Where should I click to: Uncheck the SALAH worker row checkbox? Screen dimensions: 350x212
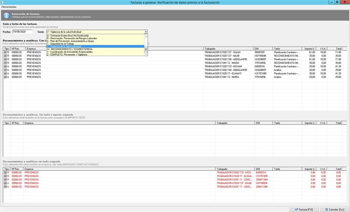pyautogui.click(x=5, y=52)
